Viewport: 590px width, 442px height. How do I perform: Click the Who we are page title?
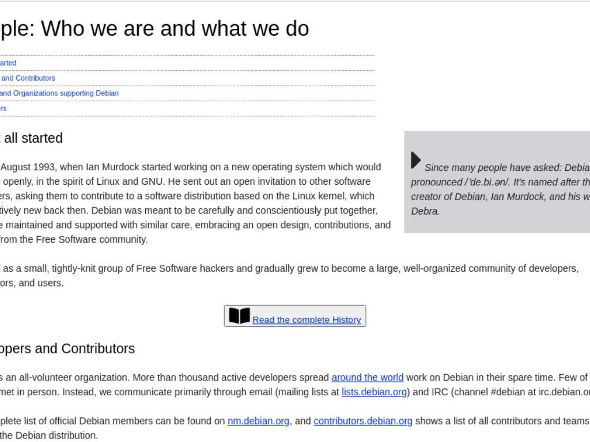[x=154, y=29]
